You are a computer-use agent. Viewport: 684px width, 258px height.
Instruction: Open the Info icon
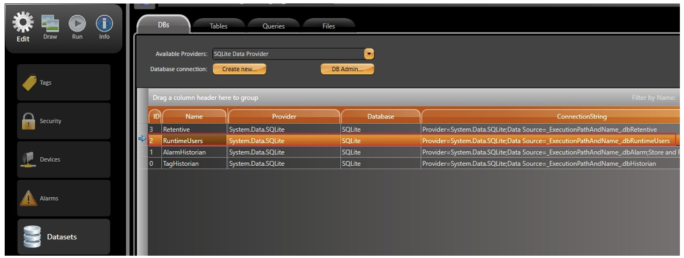tap(104, 24)
